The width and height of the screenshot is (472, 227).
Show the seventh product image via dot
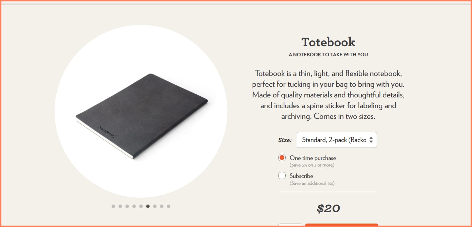[x=155, y=206]
